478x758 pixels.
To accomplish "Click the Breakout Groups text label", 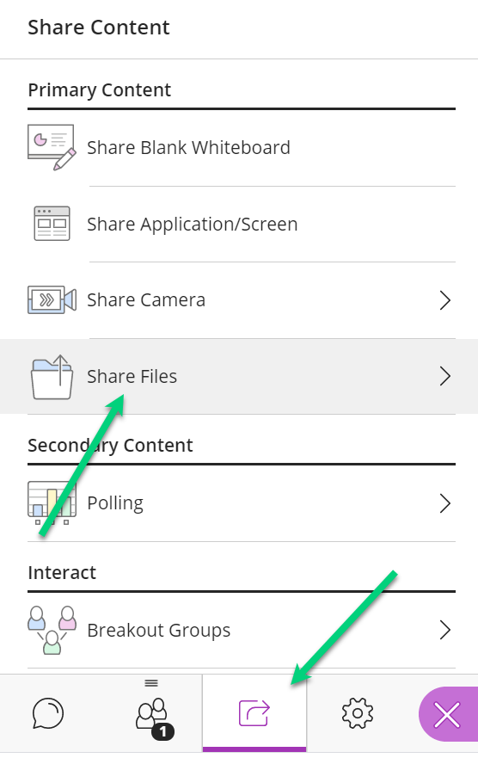I will click(x=158, y=631).
